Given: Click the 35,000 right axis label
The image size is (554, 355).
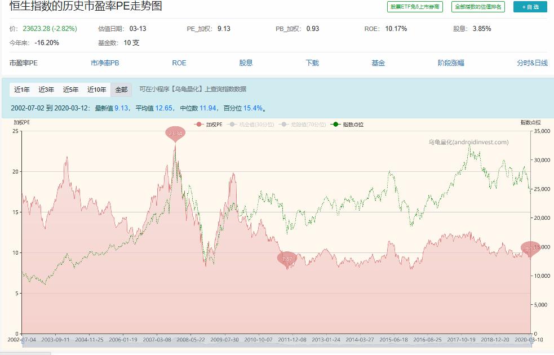Looking at the screenshot, I should point(542,131).
